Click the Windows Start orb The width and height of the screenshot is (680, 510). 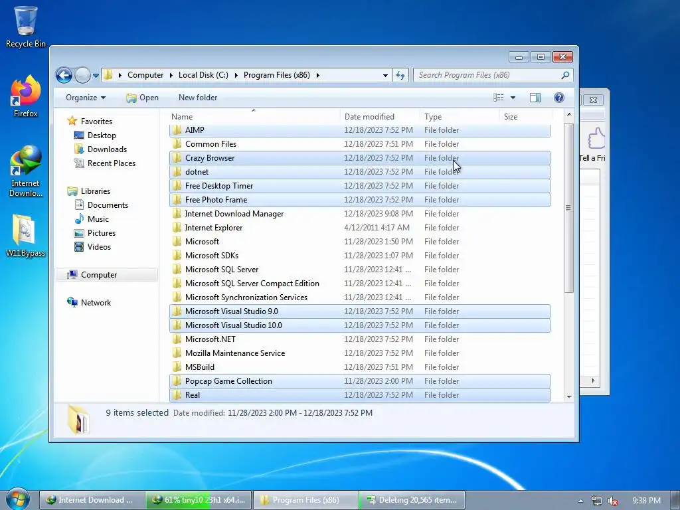[x=18, y=499]
